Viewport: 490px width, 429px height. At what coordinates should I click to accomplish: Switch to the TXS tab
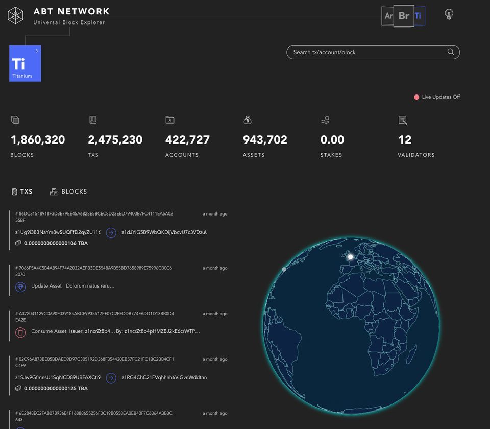coord(22,192)
